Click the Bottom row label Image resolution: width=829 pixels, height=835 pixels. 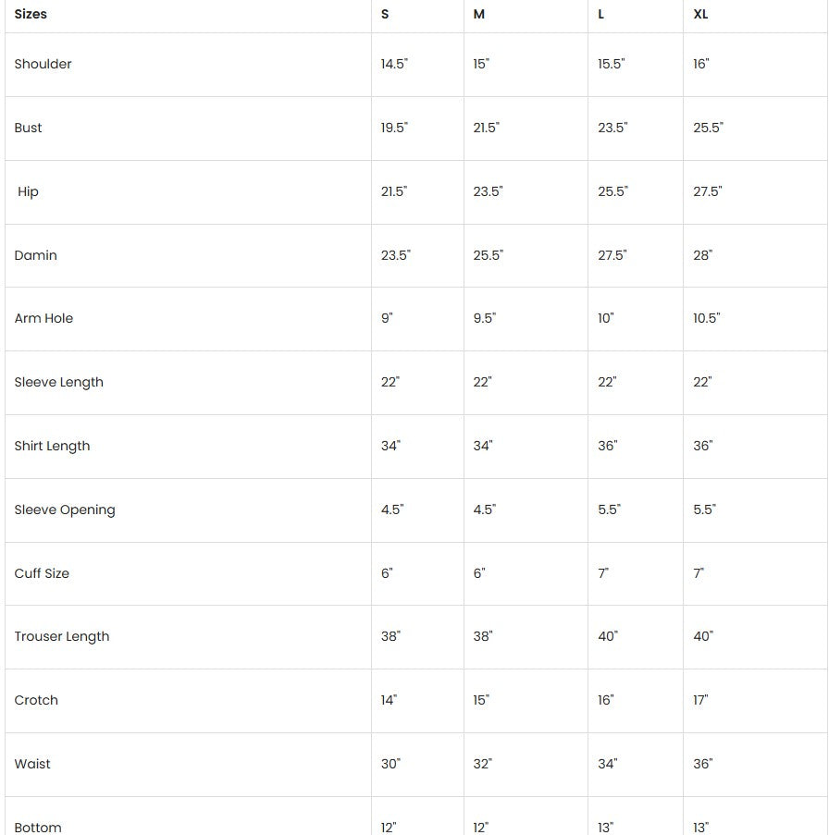pyautogui.click(x=38, y=828)
